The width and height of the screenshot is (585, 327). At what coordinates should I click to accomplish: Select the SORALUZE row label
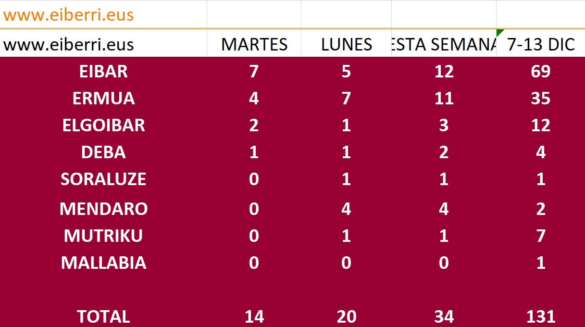pos(103,179)
